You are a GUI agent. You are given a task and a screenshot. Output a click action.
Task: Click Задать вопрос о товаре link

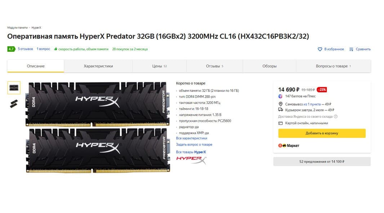click(194, 145)
